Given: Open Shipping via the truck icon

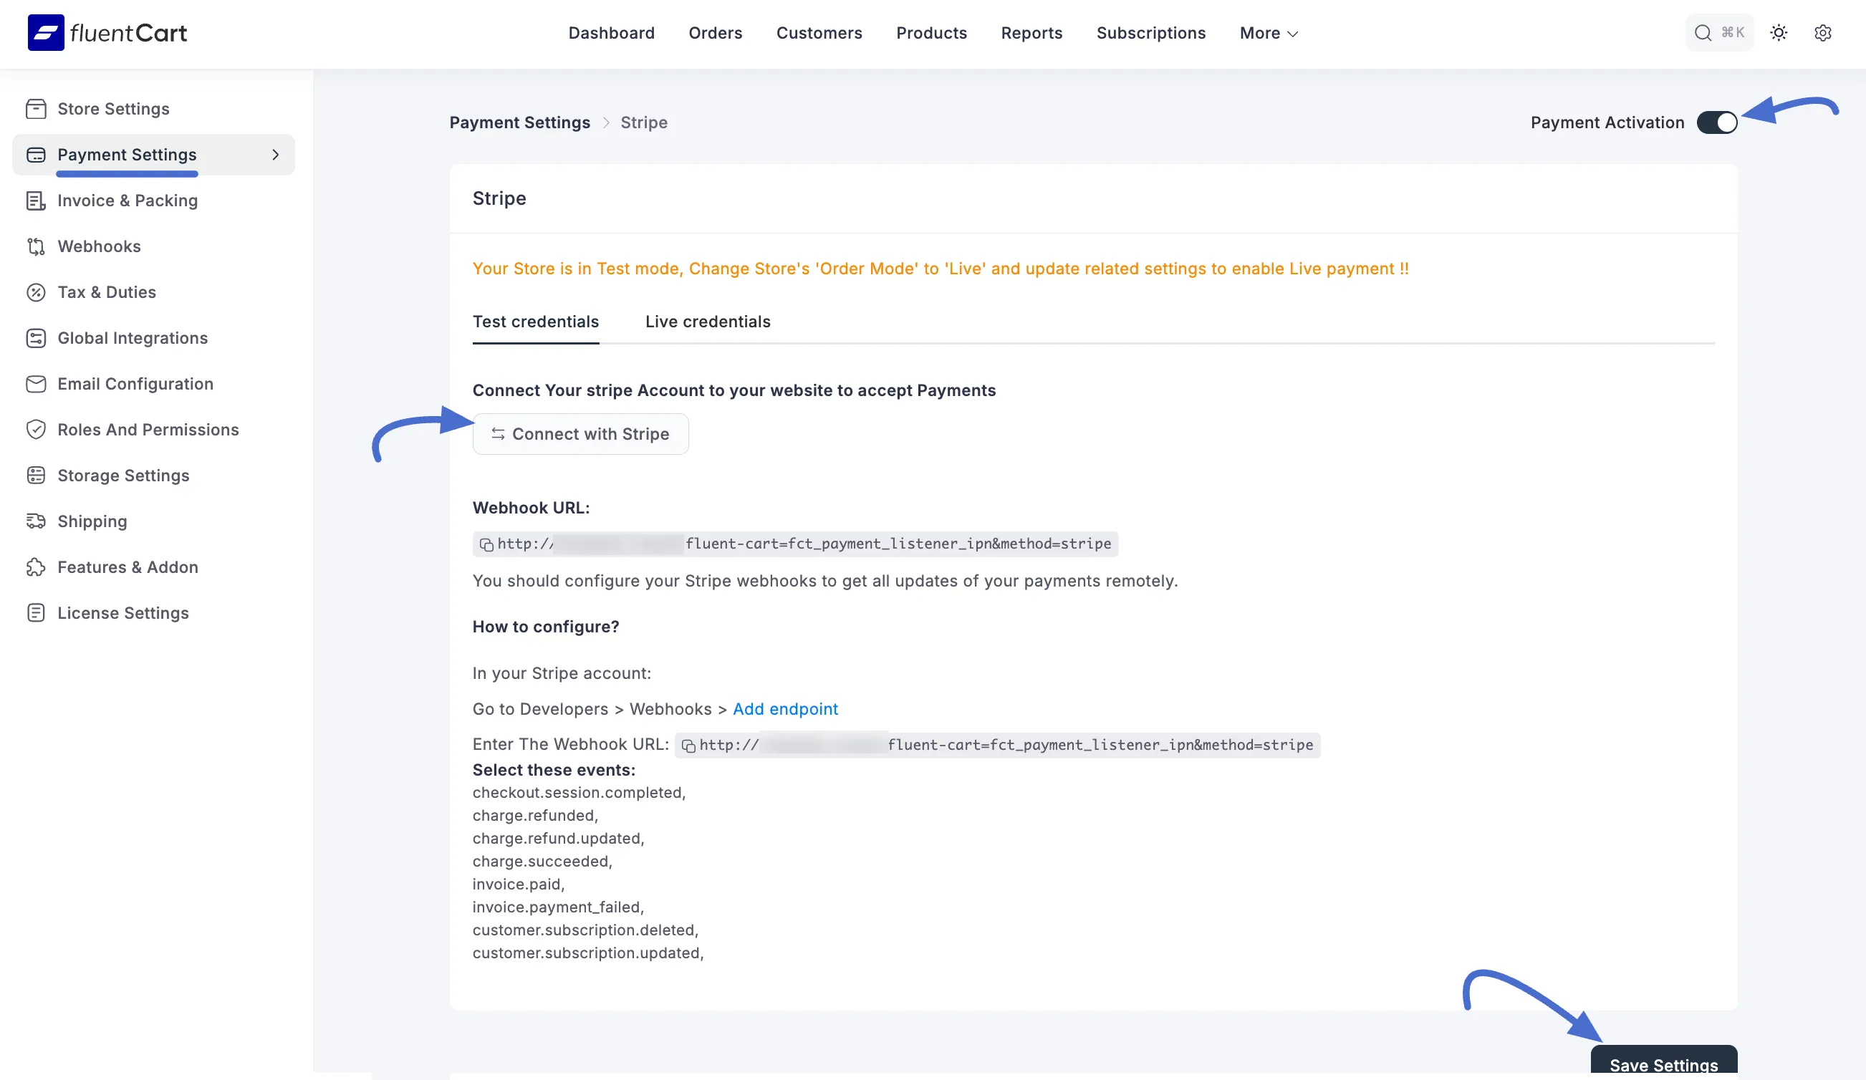Looking at the screenshot, I should 37,521.
